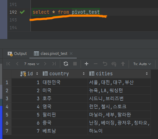Viewport: 158px width, 139px height.
Task: Click the country cell 중국
Action: [x=64, y=123]
